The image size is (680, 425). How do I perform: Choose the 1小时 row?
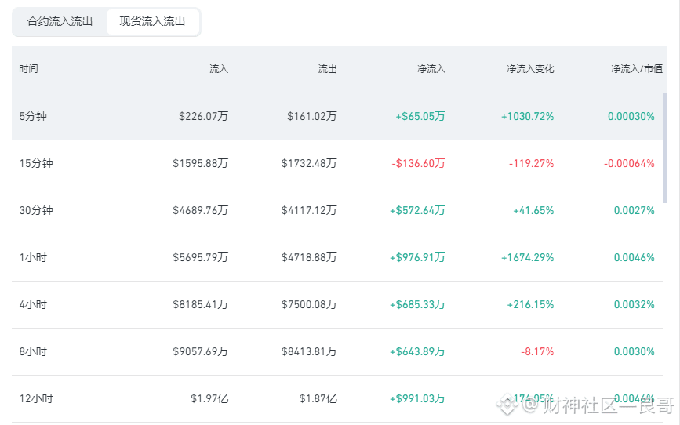pyautogui.click(x=337, y=258)
